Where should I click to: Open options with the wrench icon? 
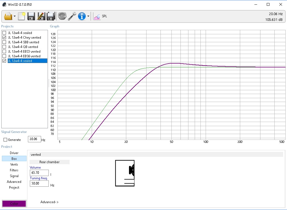72,16
